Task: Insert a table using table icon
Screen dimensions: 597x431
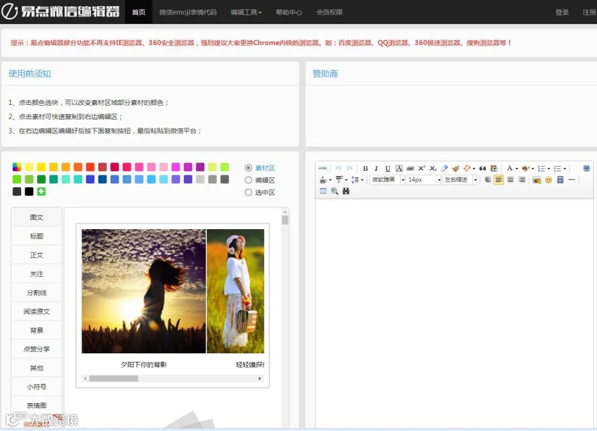Action: tap(323, 191)
